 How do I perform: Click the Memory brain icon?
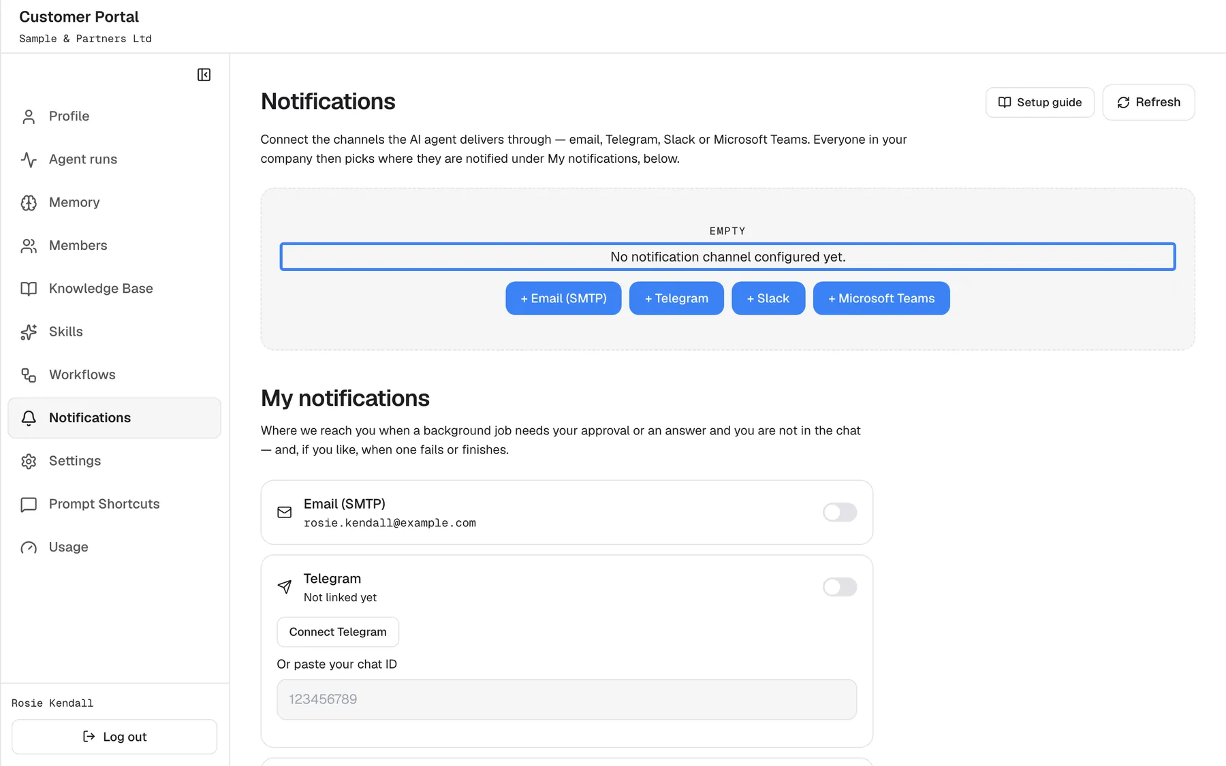[x=29, y=202]
